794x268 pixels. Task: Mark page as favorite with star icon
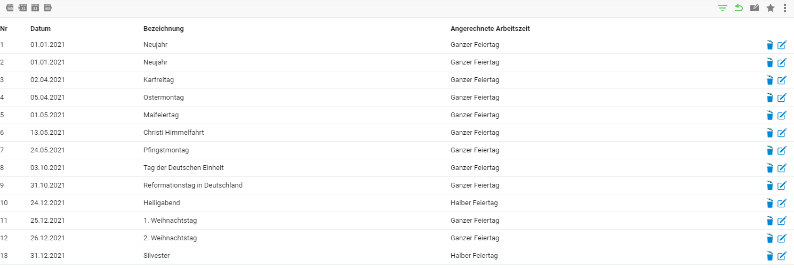[771, 8]
